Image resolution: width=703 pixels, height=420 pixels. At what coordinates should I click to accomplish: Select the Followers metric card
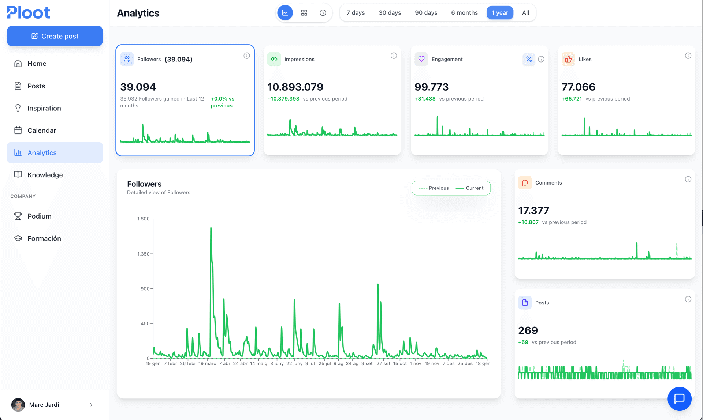[x=185, y=100]
